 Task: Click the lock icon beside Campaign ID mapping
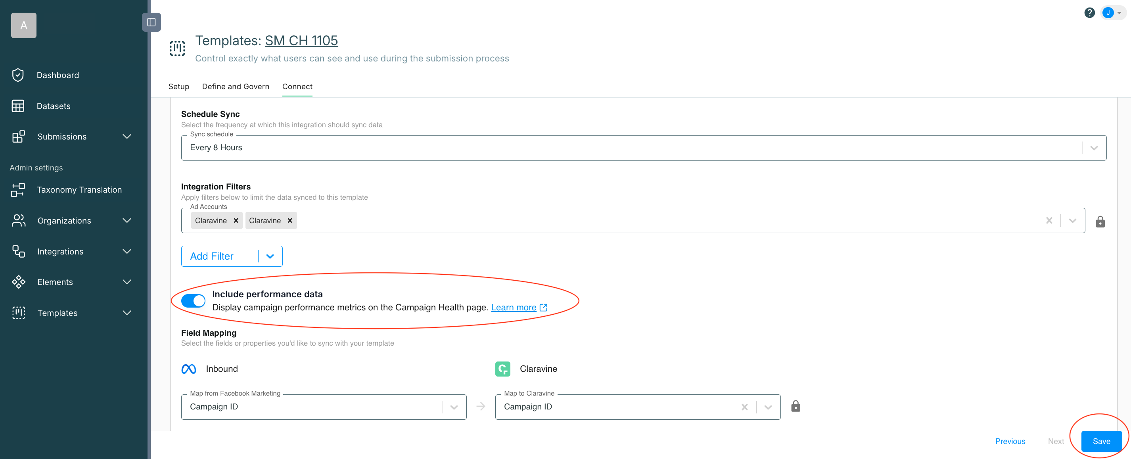(x=796, y=406)
